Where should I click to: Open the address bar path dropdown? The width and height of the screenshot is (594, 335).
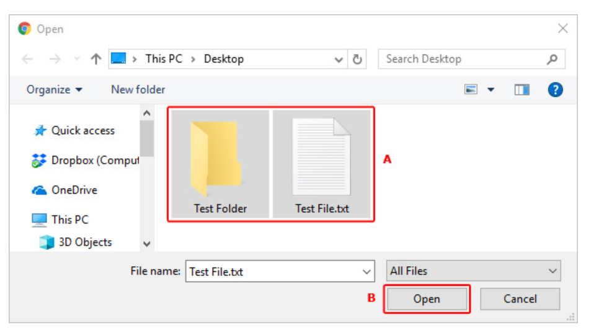point(339,60)
